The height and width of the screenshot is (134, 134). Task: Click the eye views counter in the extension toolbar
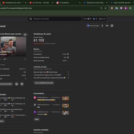click(85, 19)
